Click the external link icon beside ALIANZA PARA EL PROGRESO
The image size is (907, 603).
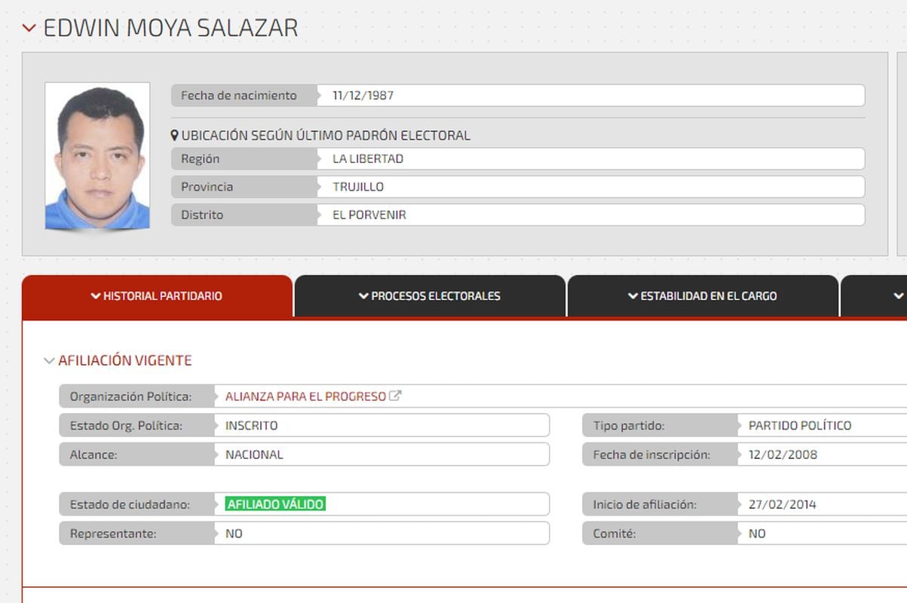click(397, 395)
